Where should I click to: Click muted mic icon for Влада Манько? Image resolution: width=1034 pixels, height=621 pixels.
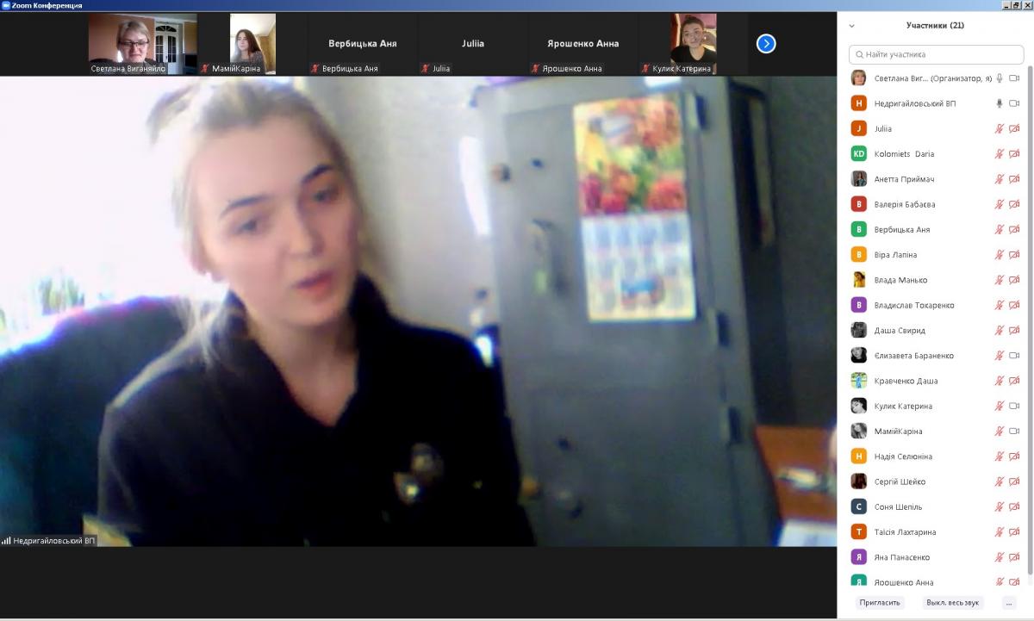(1000, 280)
